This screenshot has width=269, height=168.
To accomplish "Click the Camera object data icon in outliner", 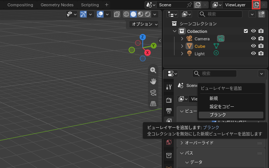I will coord(221,38).
